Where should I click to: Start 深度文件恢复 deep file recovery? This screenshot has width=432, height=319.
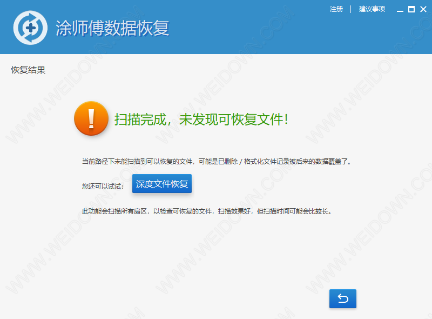[x=162, y=184]
